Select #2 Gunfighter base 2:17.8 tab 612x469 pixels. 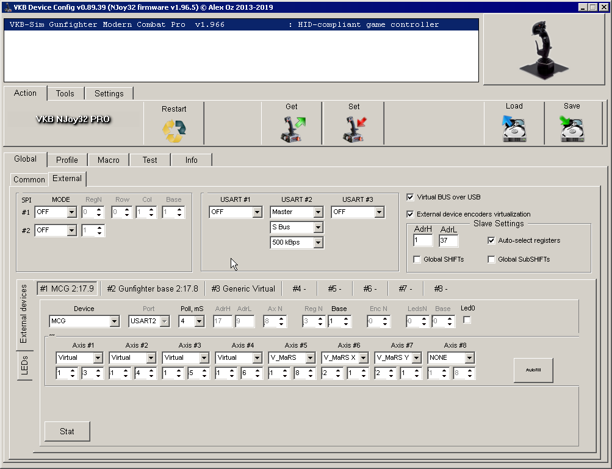tap(152, 288)
